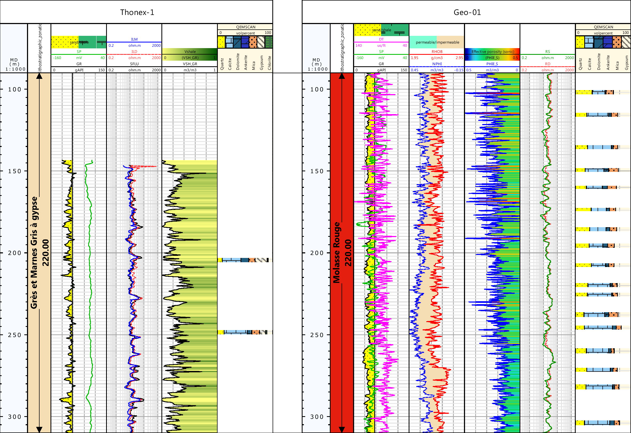Click the sand/shale legend in Geo-01 header
Screen dimensions: 631x433
tap(381, 30)
